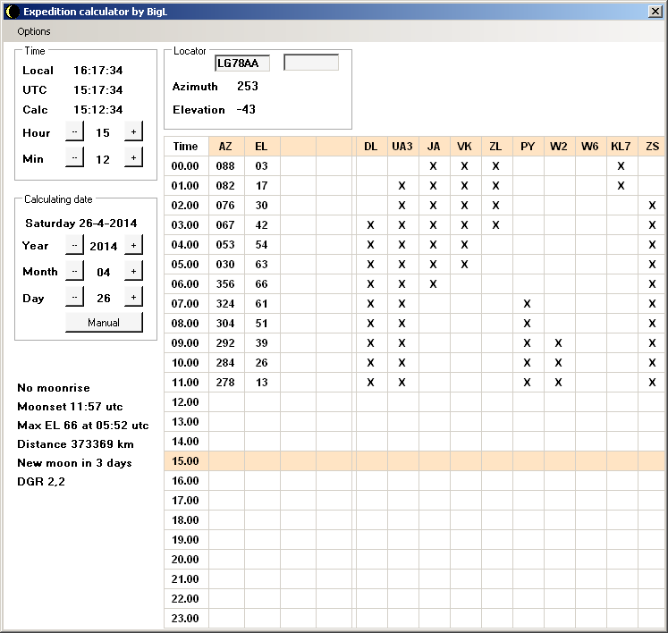The width and height of the screenshot is (668, 633).
Task: Decrease the Month value
Action: tap(74, 271)
